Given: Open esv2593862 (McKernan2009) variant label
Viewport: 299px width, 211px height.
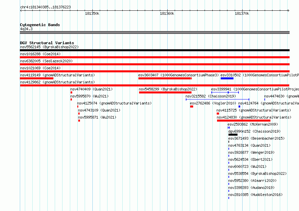Looking at the screenshot, I should (x=253, y=124).
